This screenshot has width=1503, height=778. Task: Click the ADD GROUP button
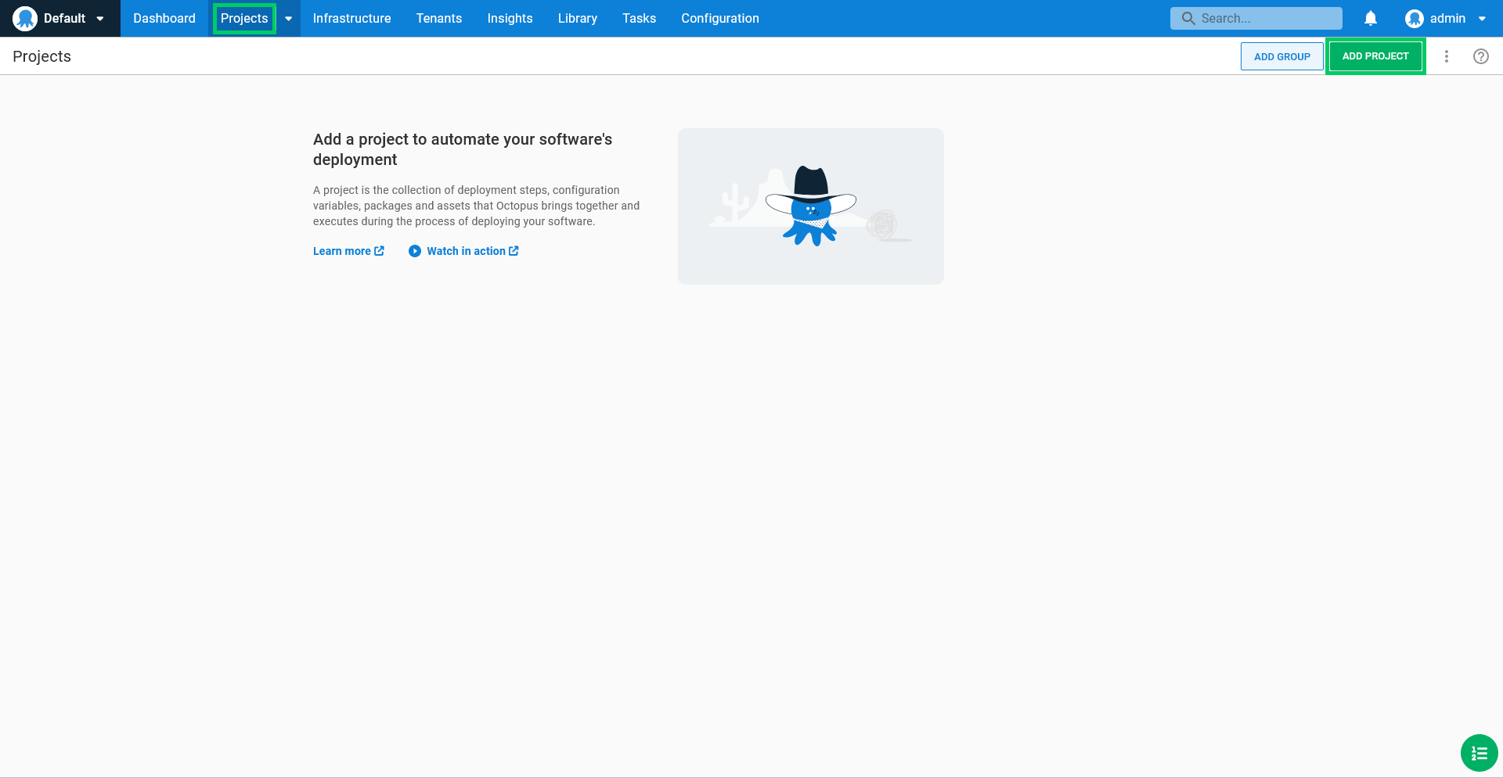(x=1281, y=56)
